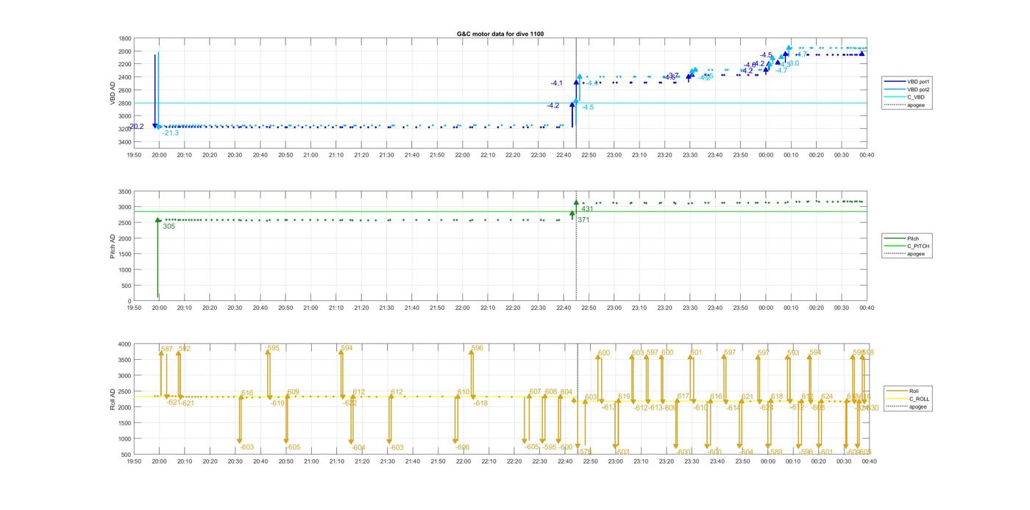Click the '596' roll annotation

(x=477, y=348)
